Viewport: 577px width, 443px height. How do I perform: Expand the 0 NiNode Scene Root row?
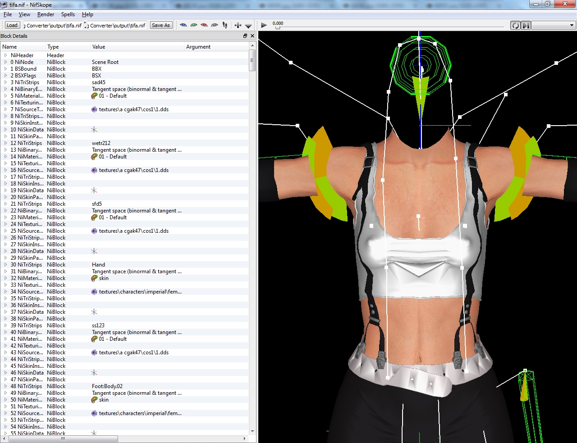pos(5,62)
